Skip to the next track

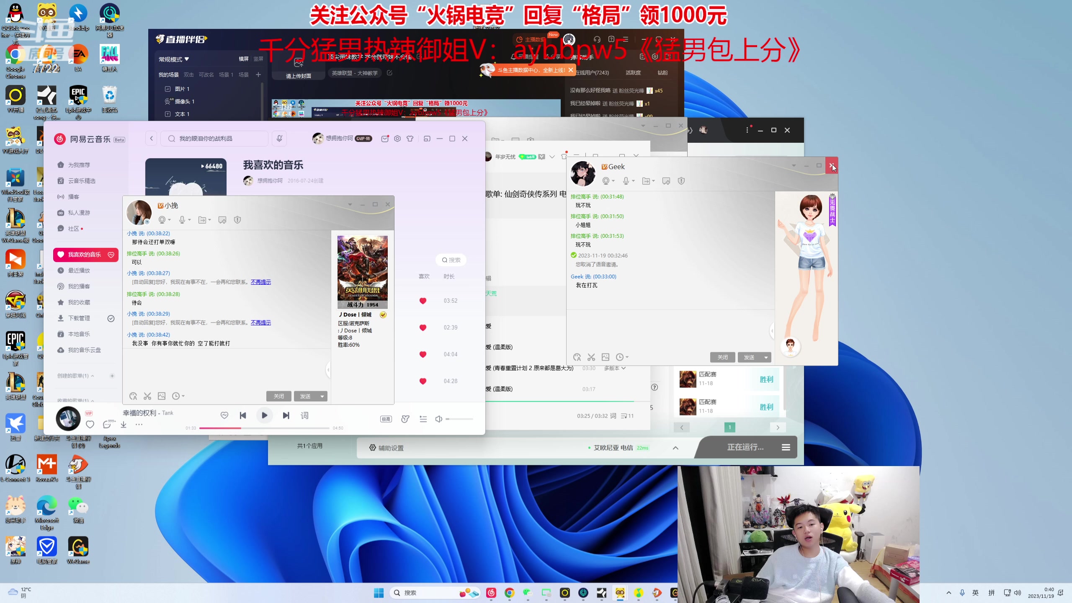click(286, 415)
